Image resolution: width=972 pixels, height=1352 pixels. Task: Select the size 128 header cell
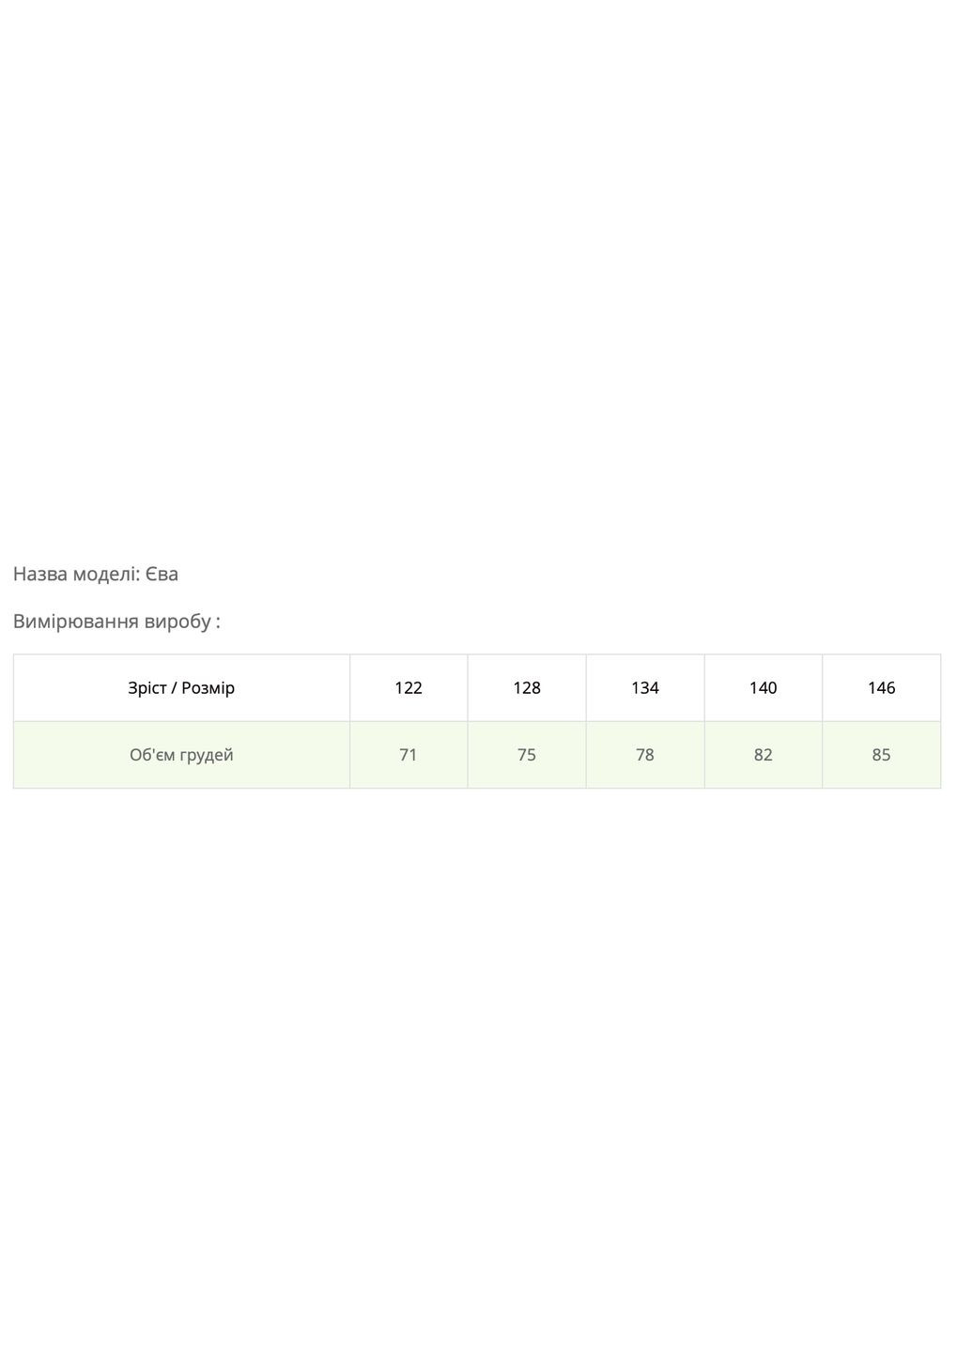[x=527, y=688]
